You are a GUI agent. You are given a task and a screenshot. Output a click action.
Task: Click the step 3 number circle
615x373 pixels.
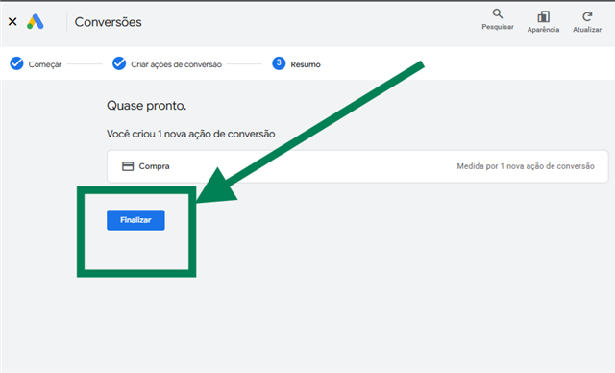[279, 63]
